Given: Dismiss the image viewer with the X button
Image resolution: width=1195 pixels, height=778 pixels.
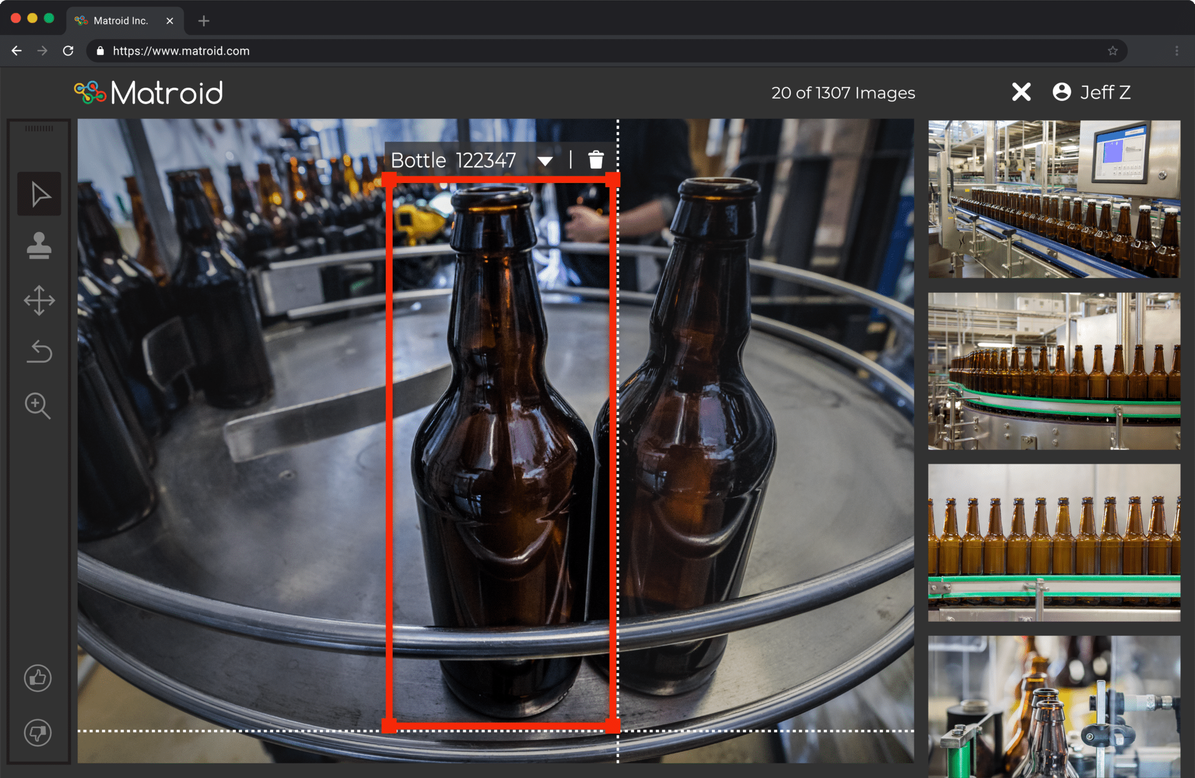Looking at the screenshot, I should click(1021, 92).
